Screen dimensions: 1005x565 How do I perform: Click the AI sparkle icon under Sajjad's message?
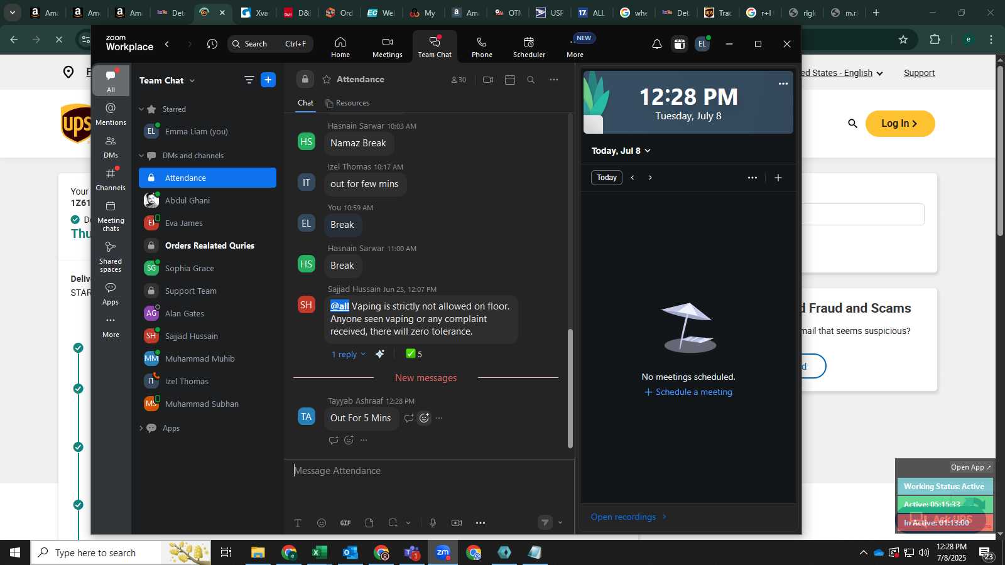point(380,354)
